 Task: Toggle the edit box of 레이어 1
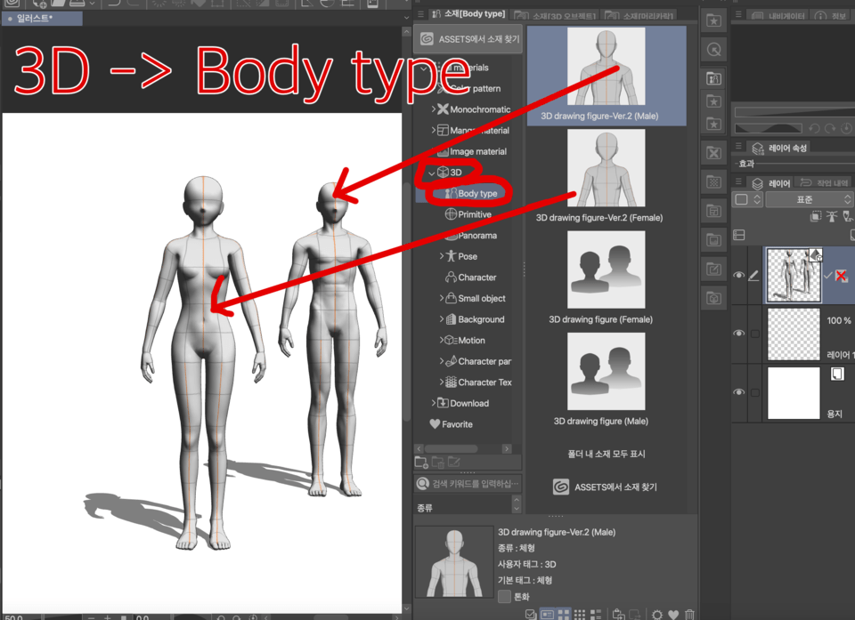point(754,334)
